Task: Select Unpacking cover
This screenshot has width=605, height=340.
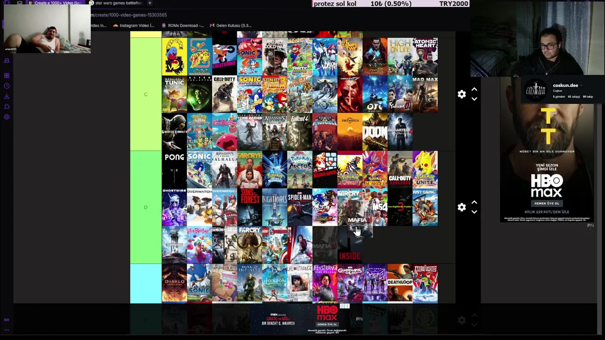Action: [x=225, y=283]
